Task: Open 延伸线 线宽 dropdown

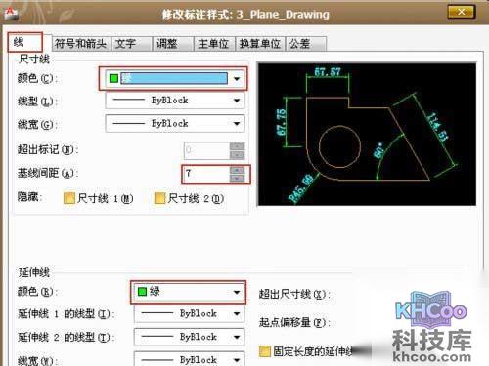Action: coord(189,359)
